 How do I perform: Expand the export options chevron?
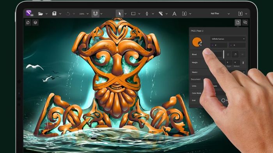pos(246,14)
